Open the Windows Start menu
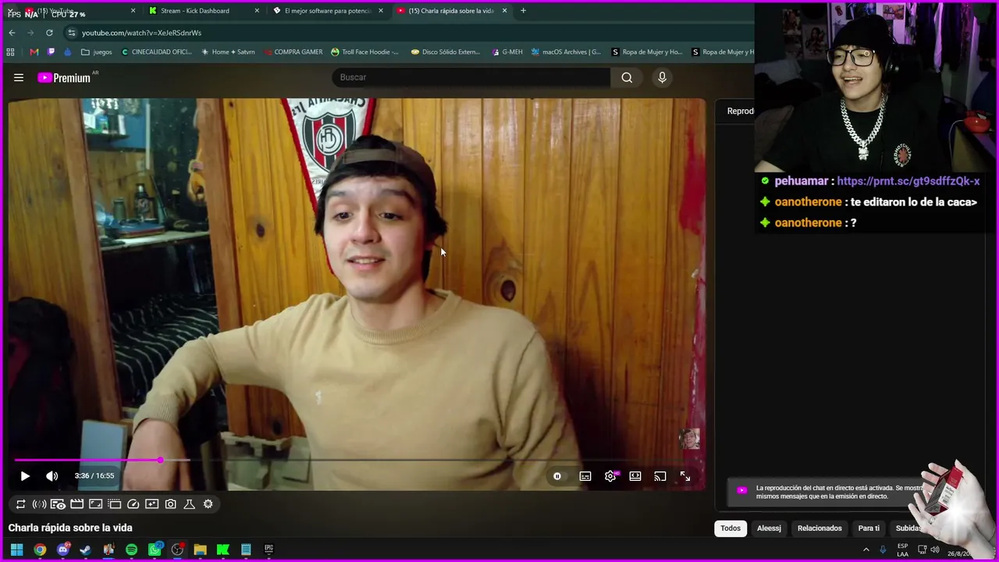Image resolution: width=999 pixels, height=562 pixels. pyautogui.click(x=16, y=550)
